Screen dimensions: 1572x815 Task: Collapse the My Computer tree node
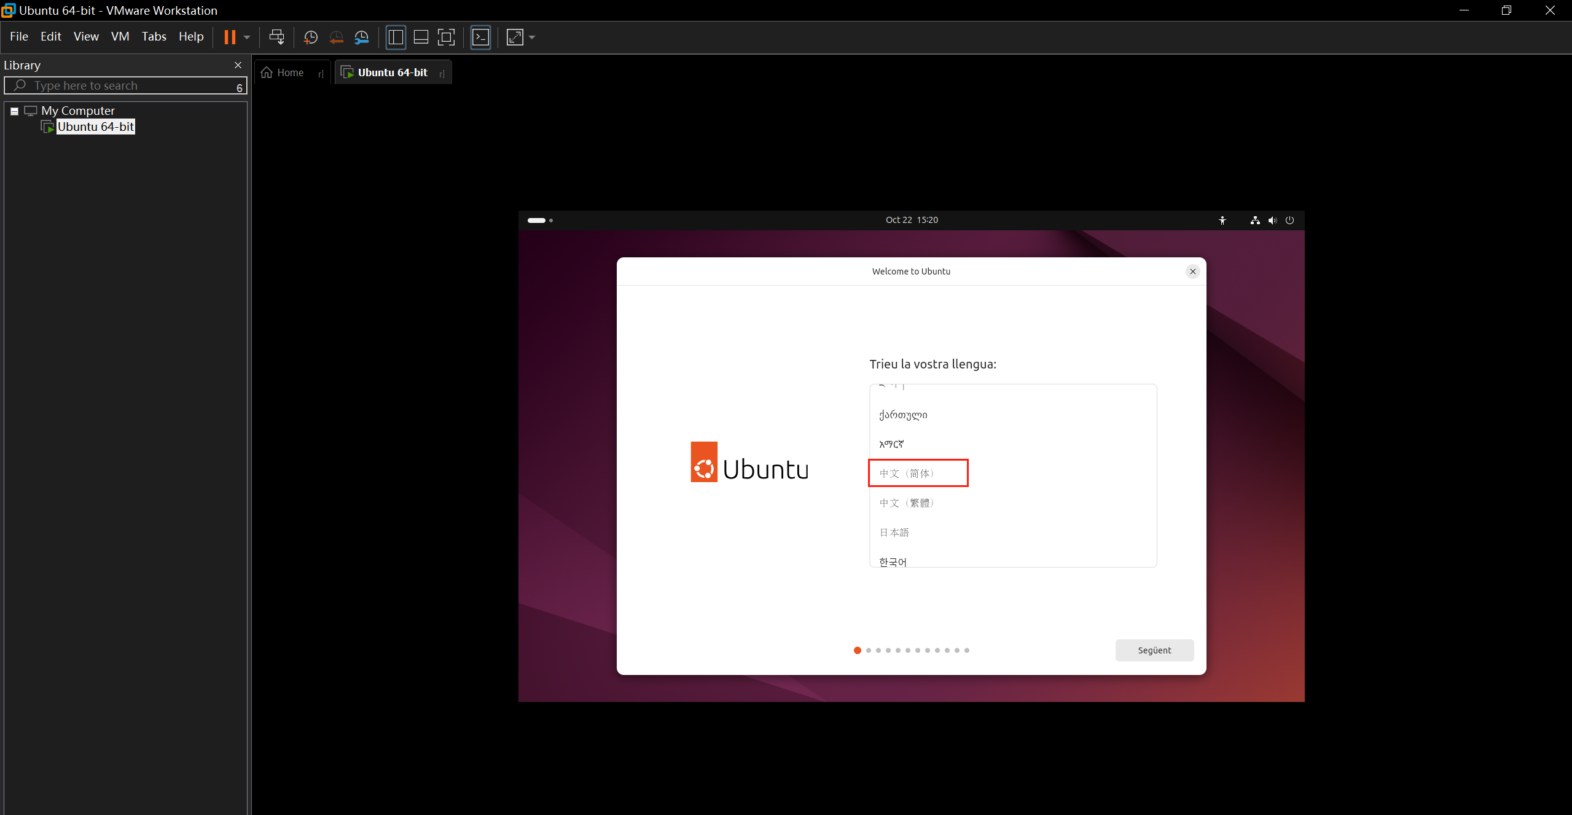[x=14, y=111]
